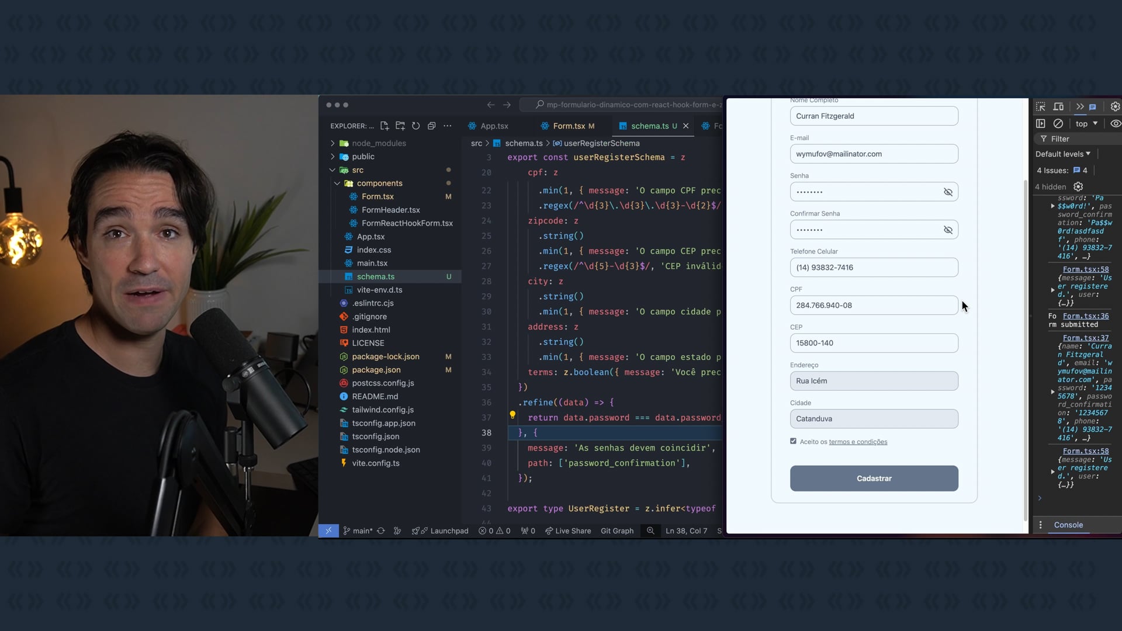The width and height of the screenshot is (1122, 631).
Task: Uncheck the Aceito os termos checkbox
Action: [x=793, y=441]
